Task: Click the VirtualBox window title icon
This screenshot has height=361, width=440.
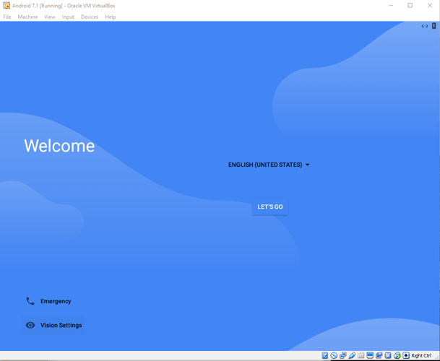Action: point(7,6)
